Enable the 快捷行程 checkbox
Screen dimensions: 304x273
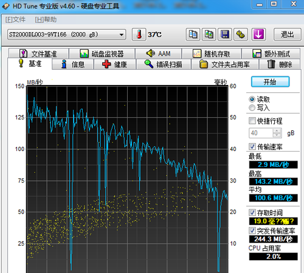tap(252, 121)
